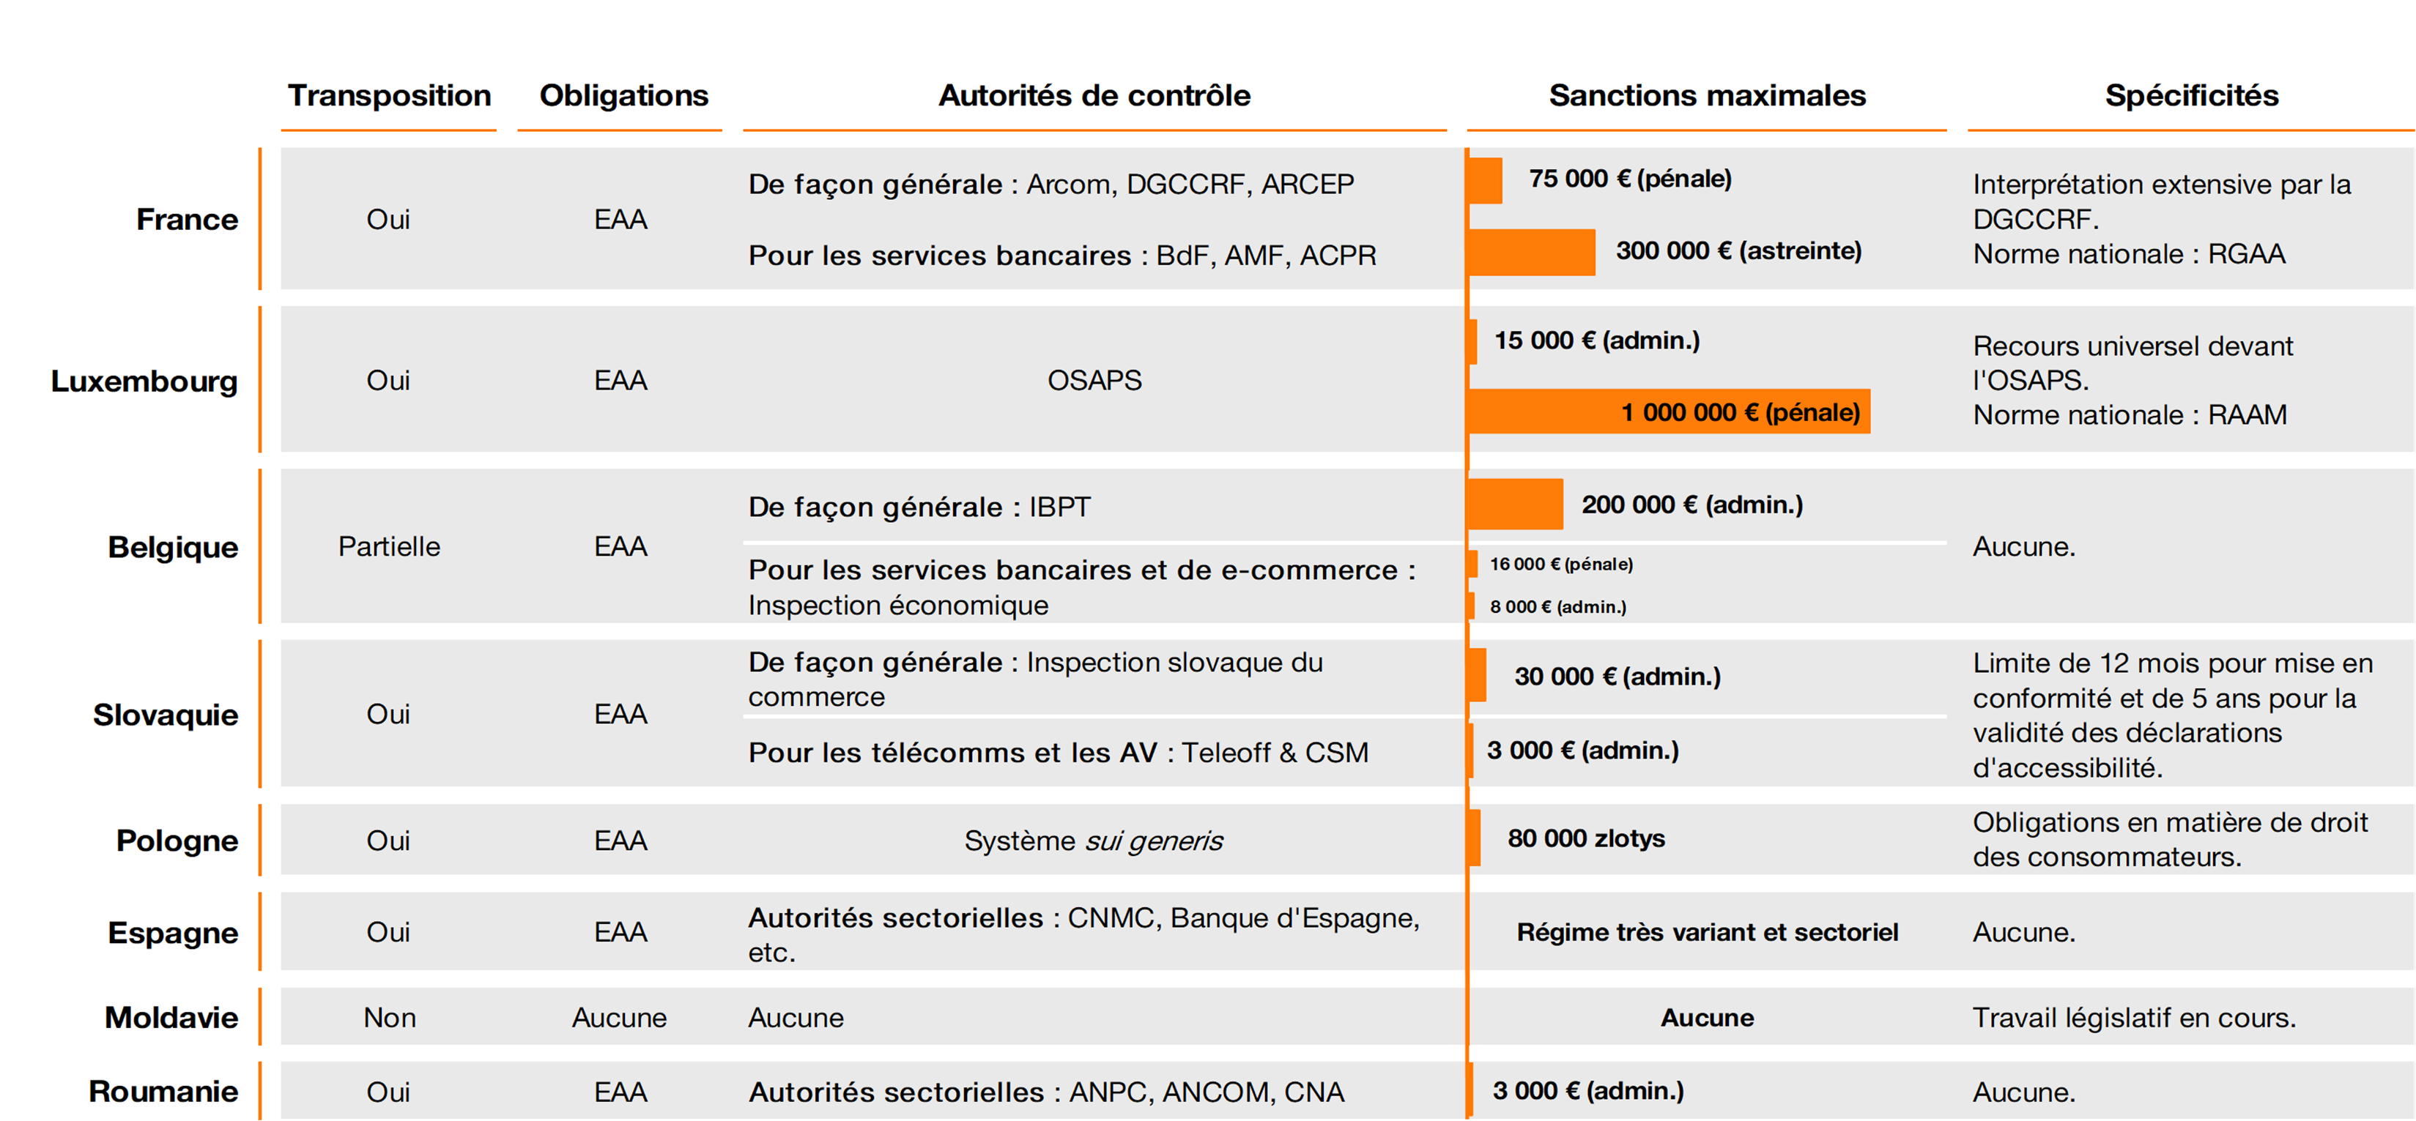Select the 30 000 € (admin.) Slovaquie bar

coord(1479,677)
